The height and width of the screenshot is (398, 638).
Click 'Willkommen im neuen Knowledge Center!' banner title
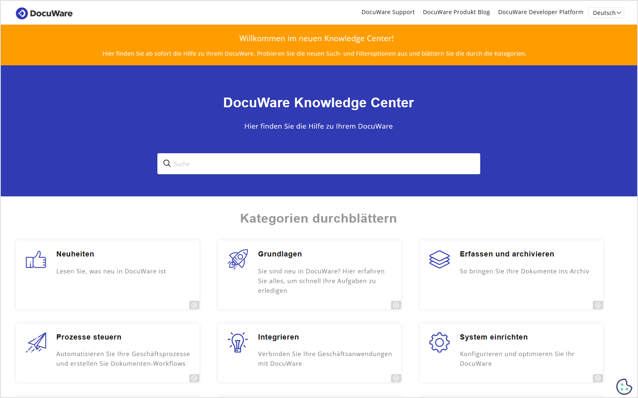316,38
